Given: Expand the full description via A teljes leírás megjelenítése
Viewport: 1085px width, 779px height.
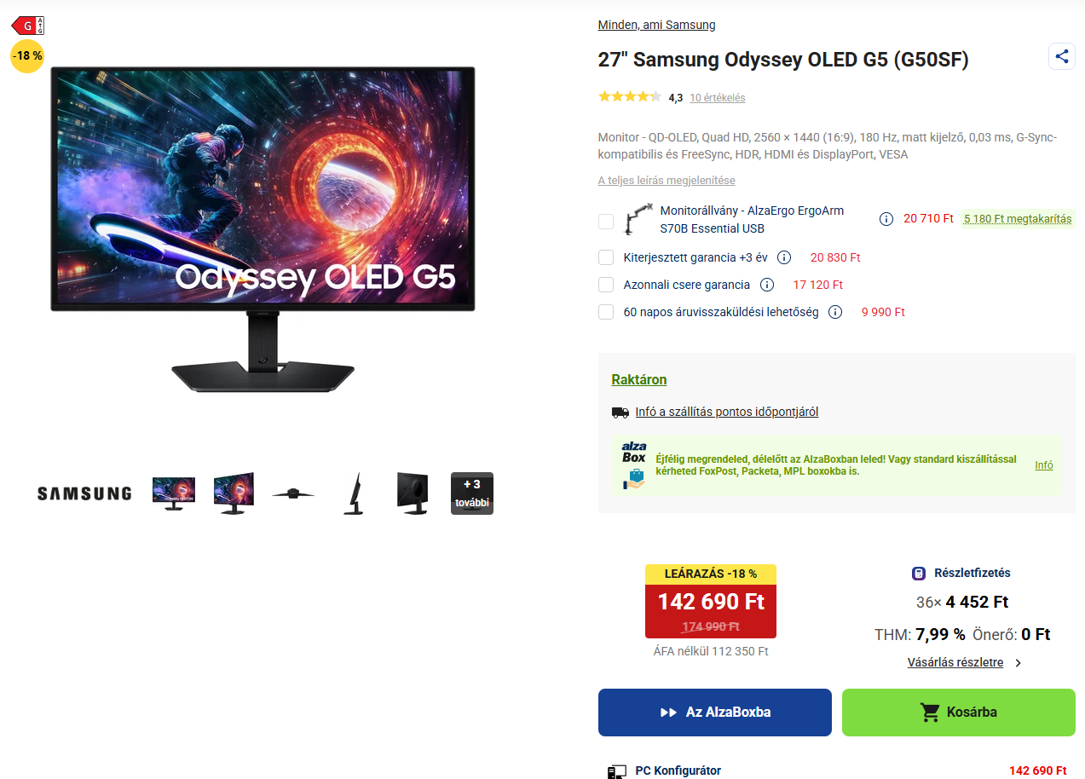Looking at the screenshot, I should [x=667, y=181].
